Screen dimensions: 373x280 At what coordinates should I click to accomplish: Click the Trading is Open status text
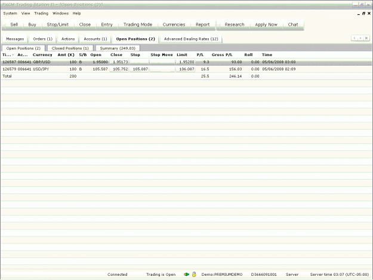(x=161, y=274)
